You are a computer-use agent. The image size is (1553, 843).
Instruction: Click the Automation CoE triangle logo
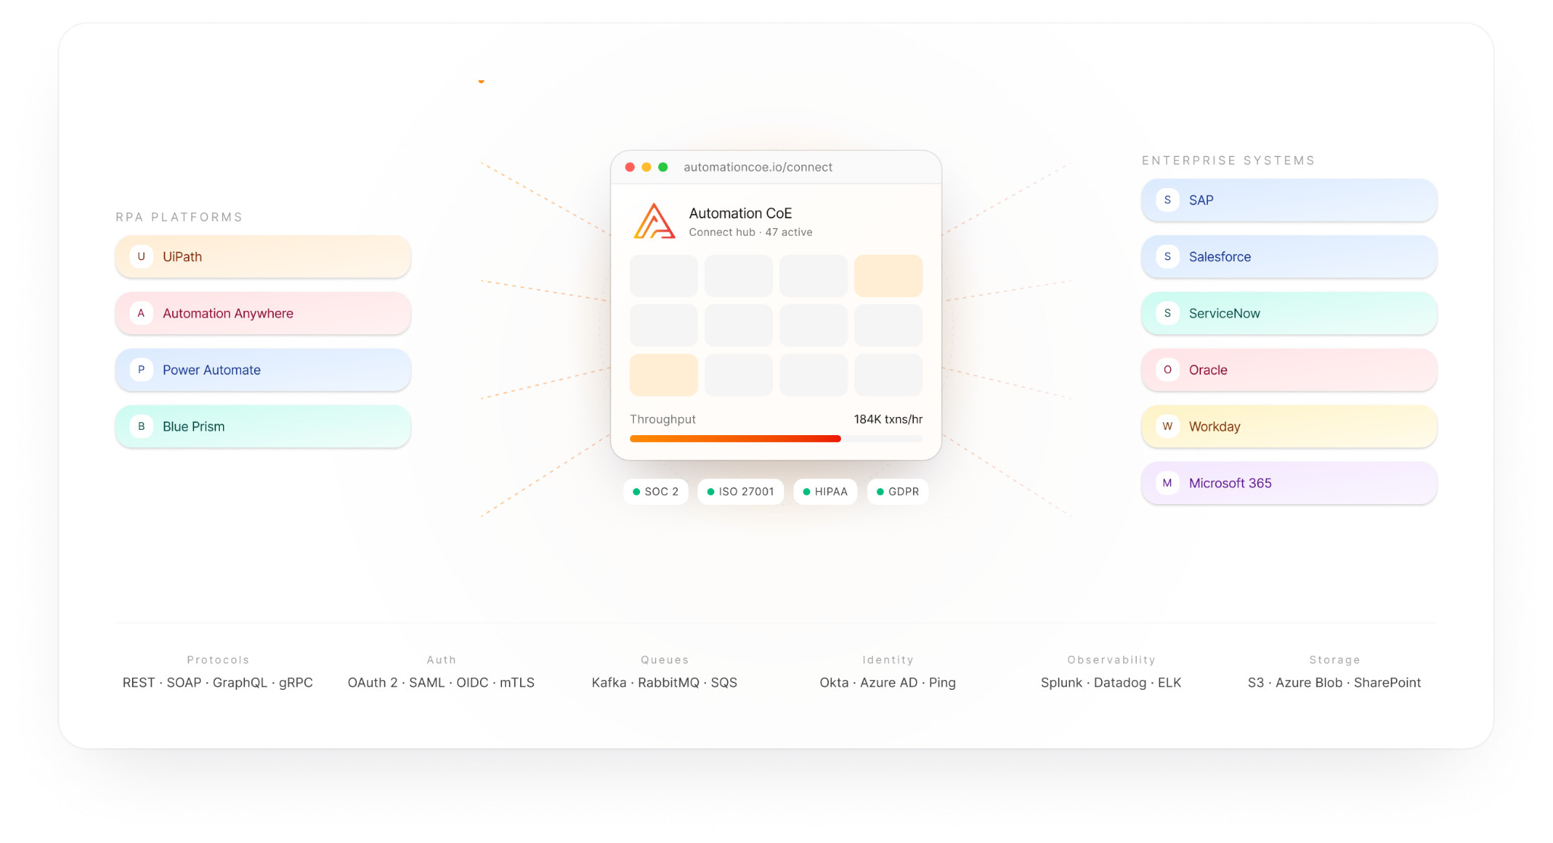(654, 221)
